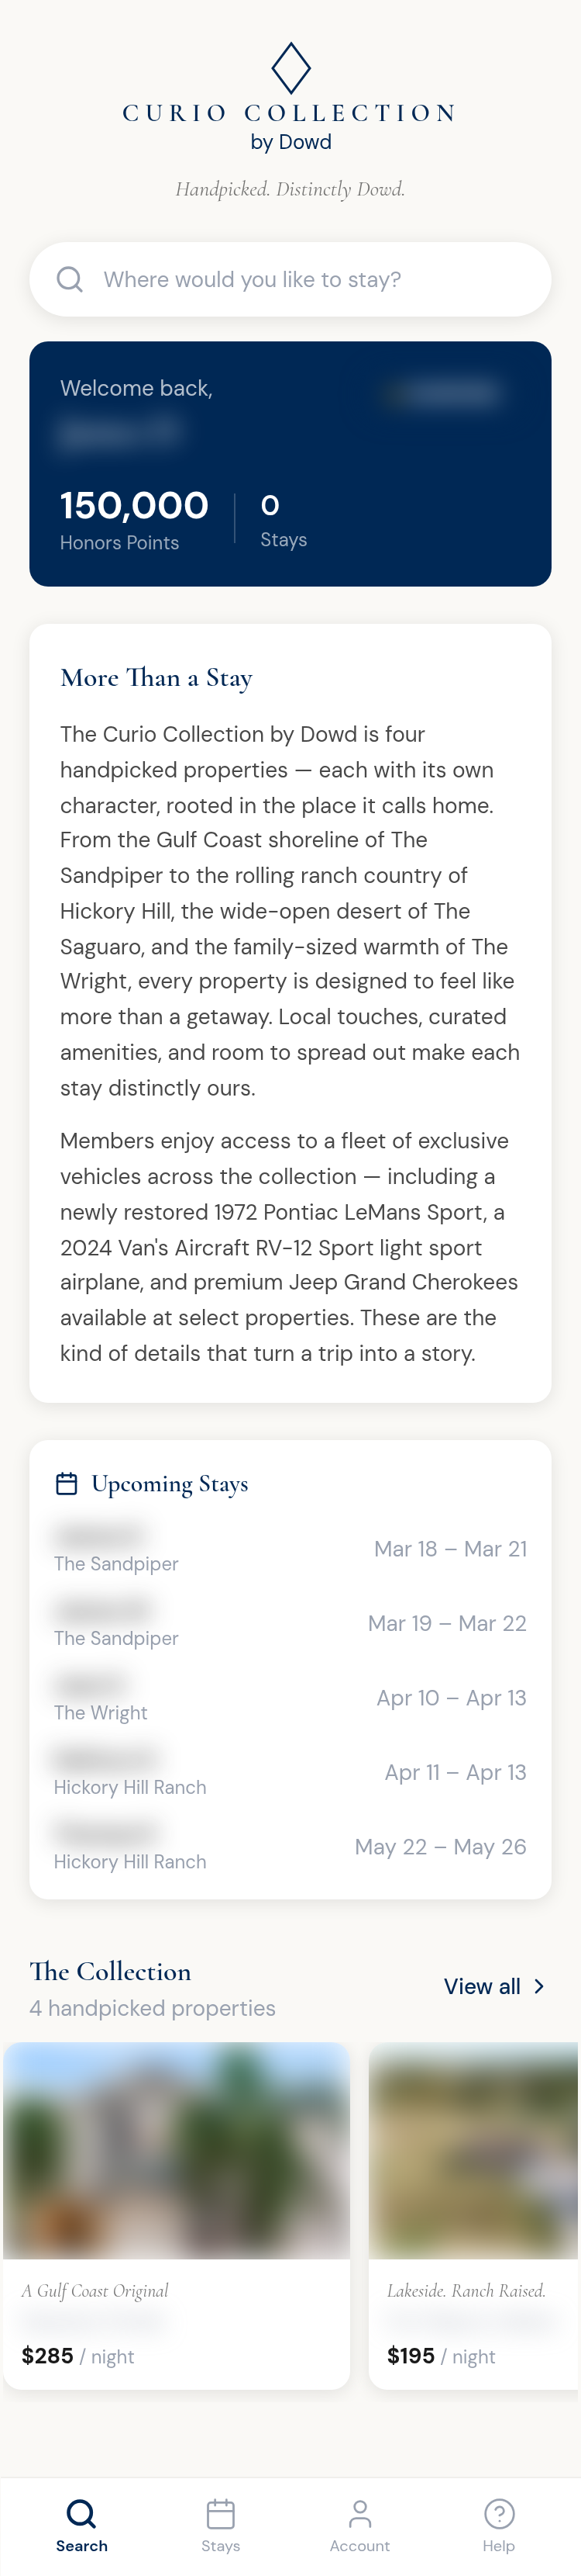Image resolution: width=581 pixels, height=2576 pixels.
Task: Open the Search tab in bottom navigation
Action: click(x=81, y=2524)
